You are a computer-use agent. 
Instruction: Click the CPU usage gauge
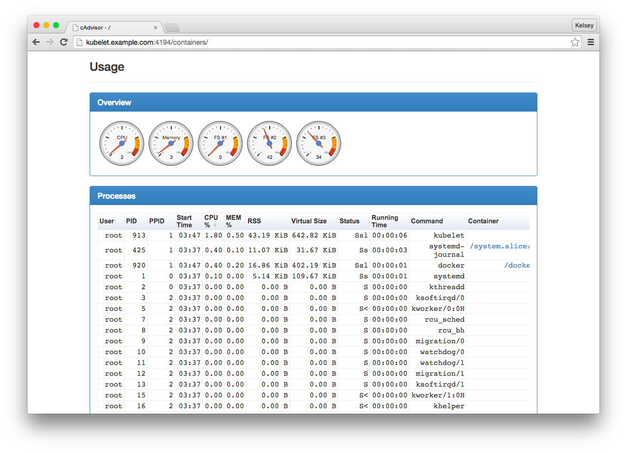(x=122, y=143)
